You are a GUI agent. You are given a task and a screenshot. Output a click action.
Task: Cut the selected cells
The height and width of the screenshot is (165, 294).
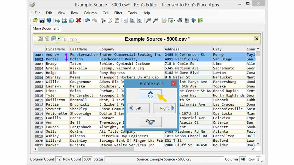pyautogui.click(x=103, y=20)
